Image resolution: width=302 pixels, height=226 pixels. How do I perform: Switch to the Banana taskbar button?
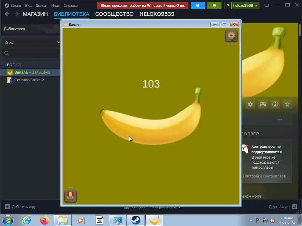pyautogui.click(x=154, y=220)
